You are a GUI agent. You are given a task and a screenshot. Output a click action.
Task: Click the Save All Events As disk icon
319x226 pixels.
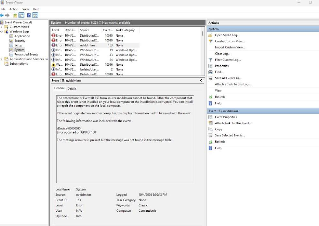[x=211, y=78]
